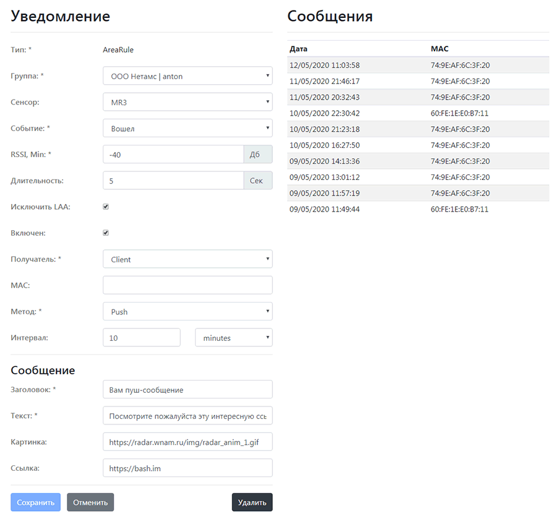This screenshot has height=524, width=557.
Task: Click the Дата column header
Action: pos(298,49)
